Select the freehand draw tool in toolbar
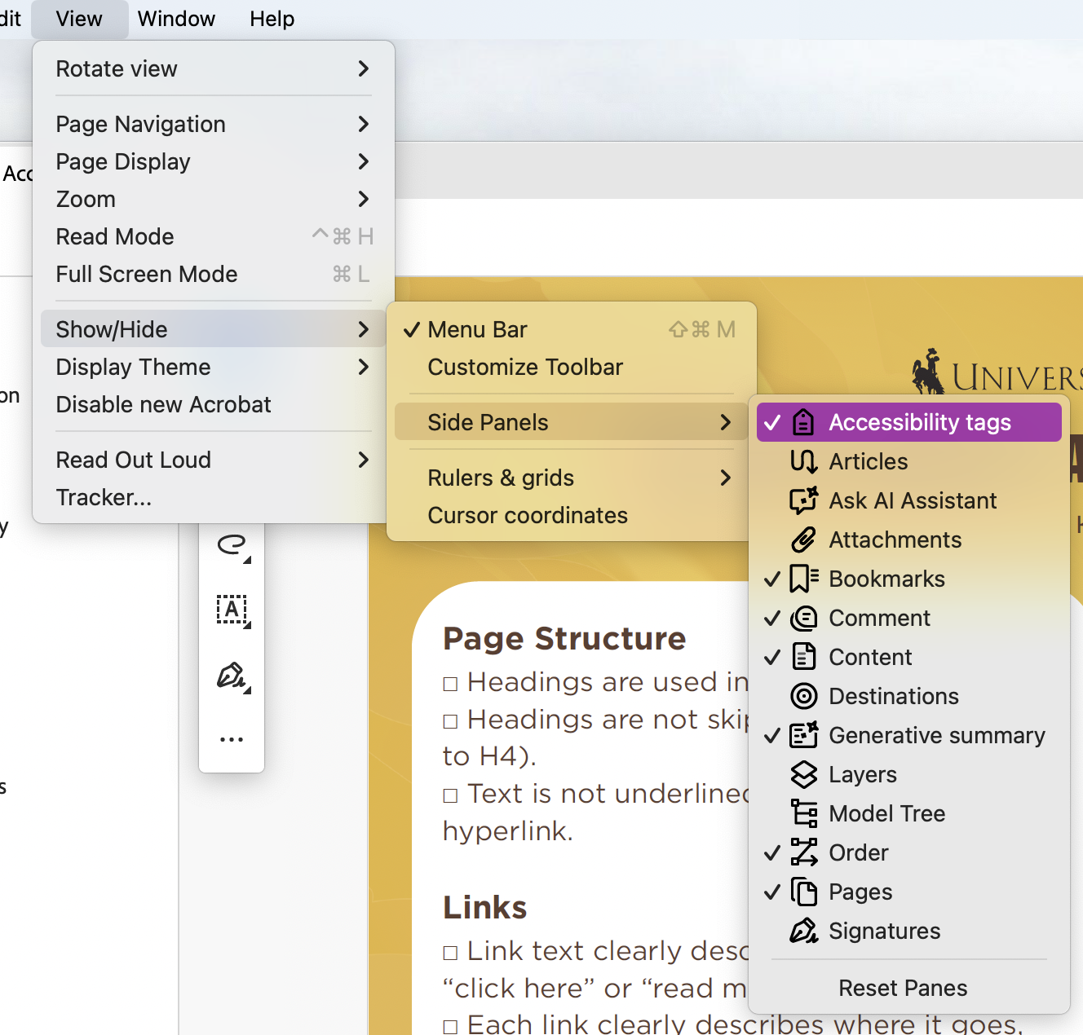Viewport: 1083px width, 1035px height. point(232,545)
